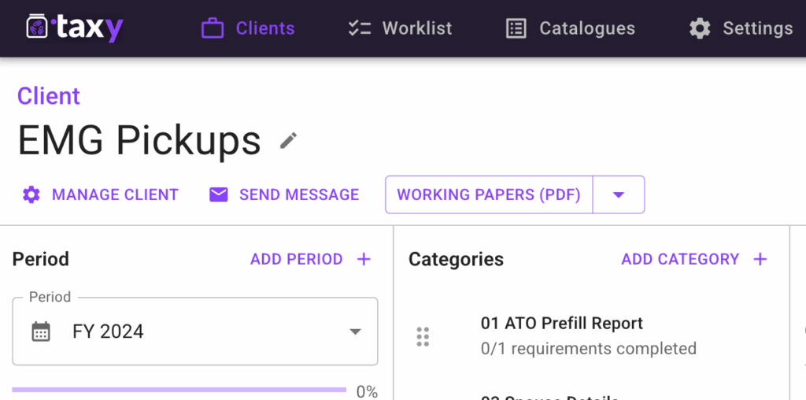Open the FY 2024 period dropdown
Image resolution: width=806 pixels, height=400 pixels.
coord(354,331)
